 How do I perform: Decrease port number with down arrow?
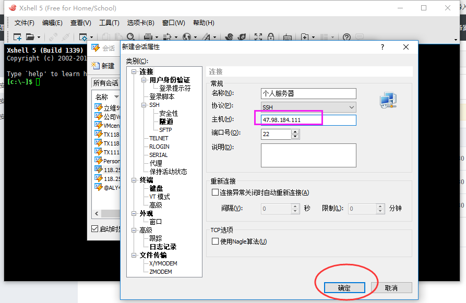[x=295, y=137]
